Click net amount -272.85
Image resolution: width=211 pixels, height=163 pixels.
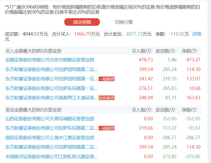coord(193,156)
